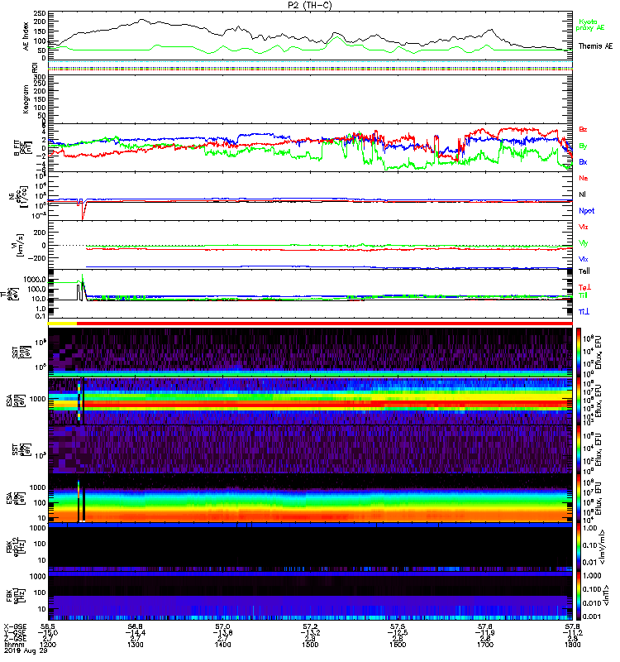Viewport: 620px width, 662px height.
Task: Click the "250" tick on AE Index axis
Action: coord(41,14)
